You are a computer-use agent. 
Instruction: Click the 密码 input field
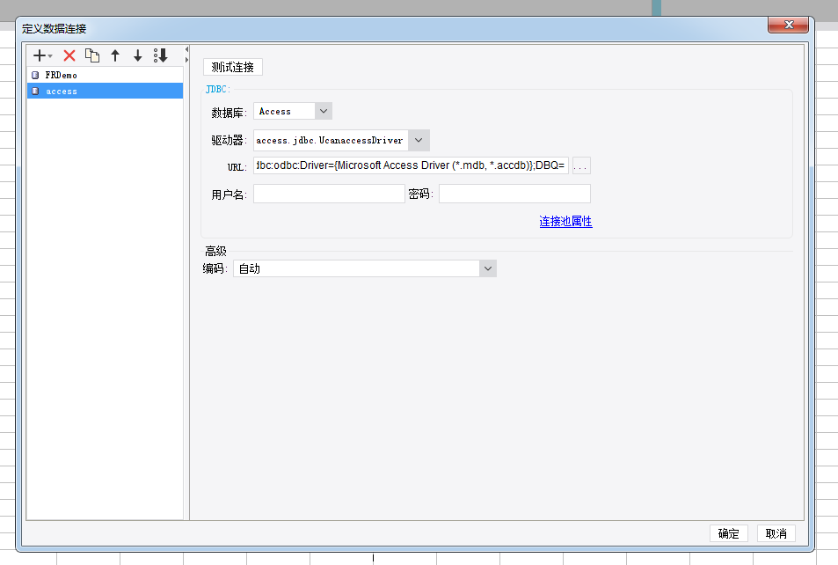(514, 194)
